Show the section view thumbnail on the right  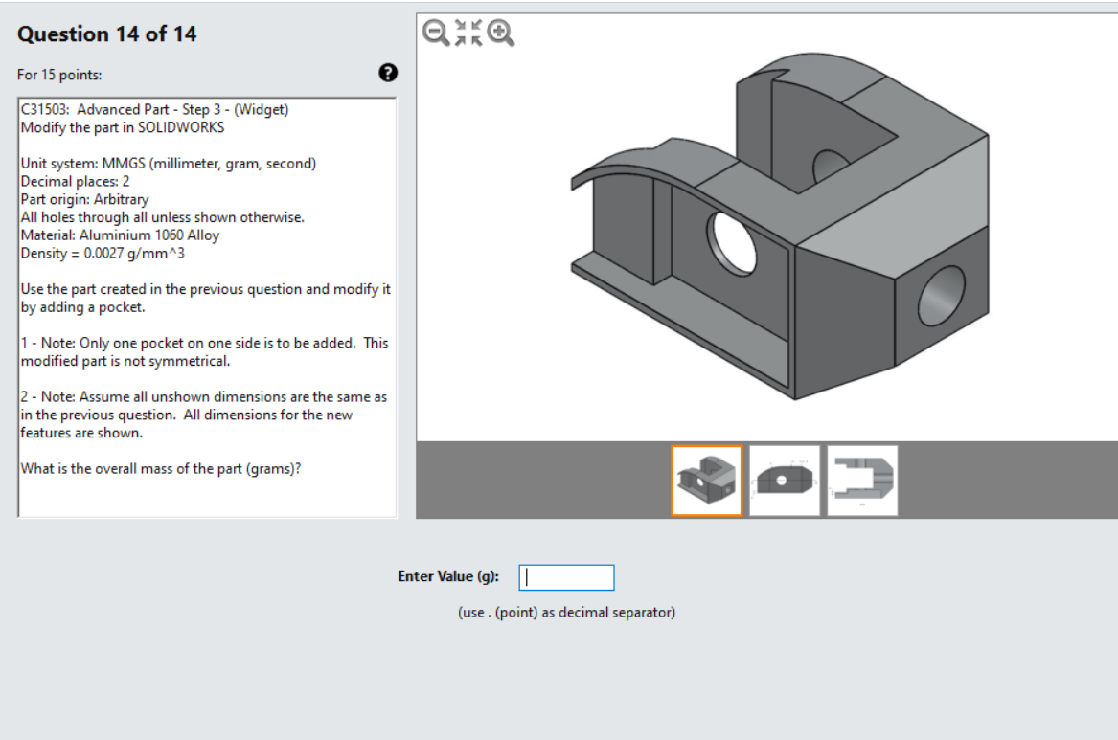pos(863,481)
